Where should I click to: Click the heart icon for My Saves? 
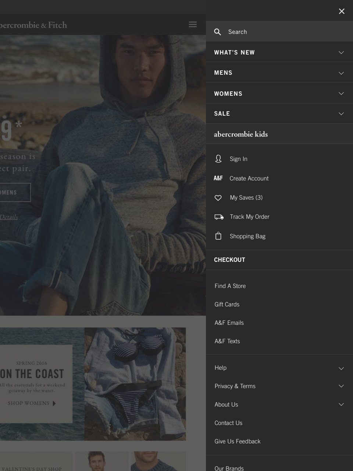point(218,198)
